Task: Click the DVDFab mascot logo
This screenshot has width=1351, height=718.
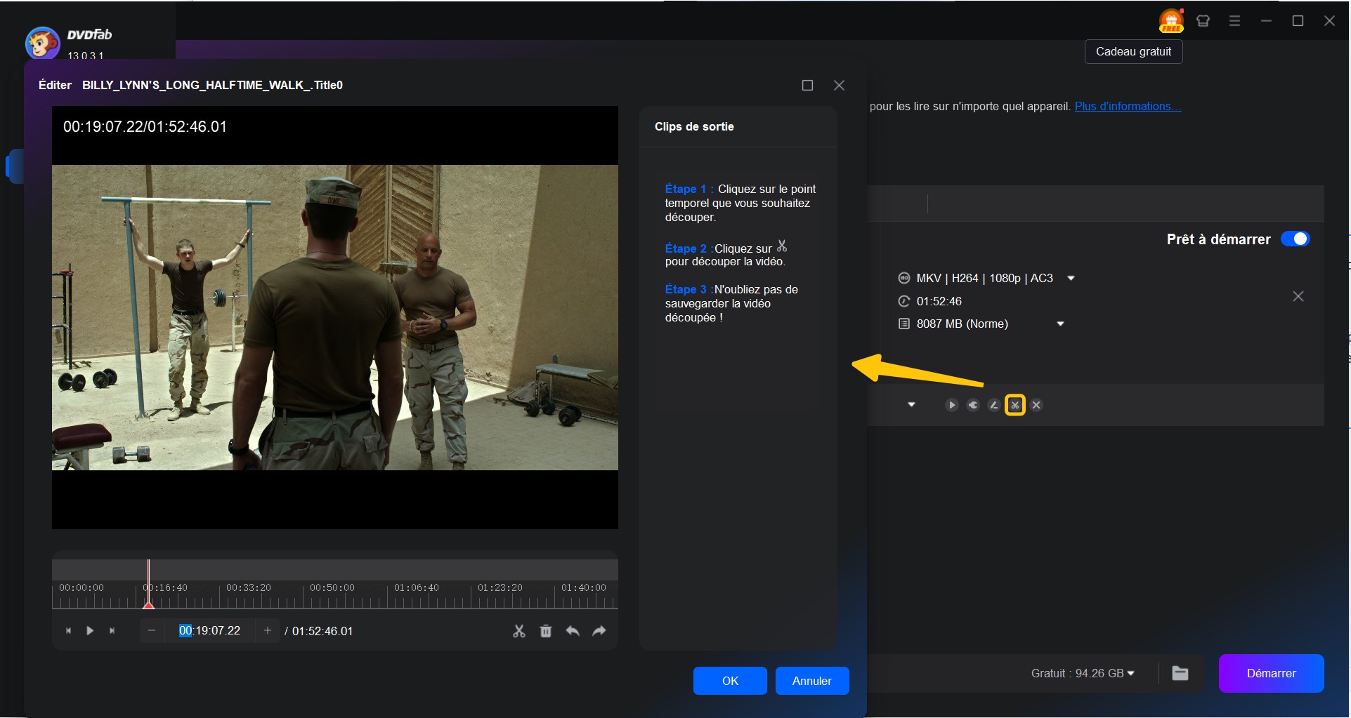Action: (42, 44)
